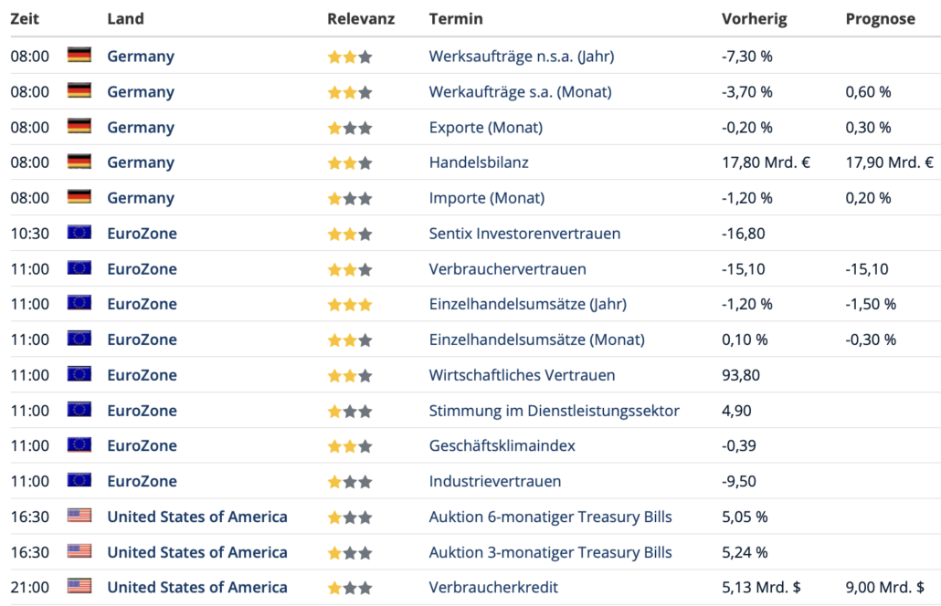
Task: Click relevance stars in the Geschäftsklimaindex row
Action: [350, 445]
